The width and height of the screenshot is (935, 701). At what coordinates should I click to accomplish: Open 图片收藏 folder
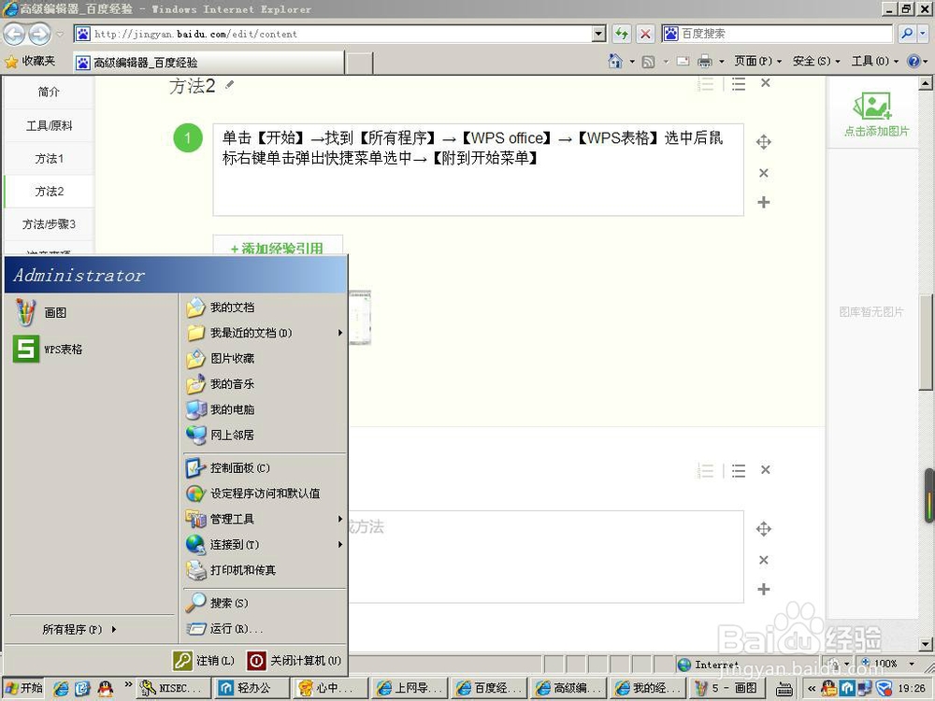(x=221, y=358)
